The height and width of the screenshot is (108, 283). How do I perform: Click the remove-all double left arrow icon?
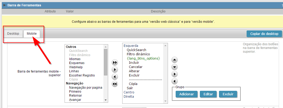click(115, 84)
